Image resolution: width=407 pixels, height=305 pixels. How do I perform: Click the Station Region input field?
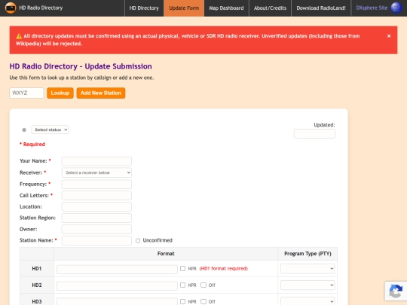pos(96,218)
